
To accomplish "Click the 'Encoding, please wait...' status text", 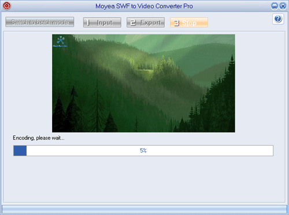I will 39,138.
